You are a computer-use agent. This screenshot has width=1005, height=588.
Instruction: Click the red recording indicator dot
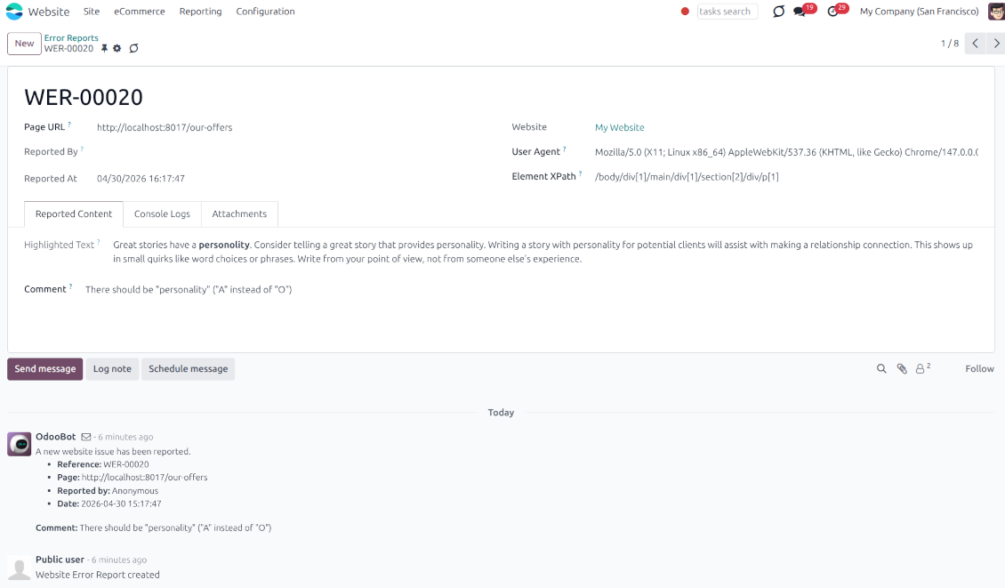point(684,12)
